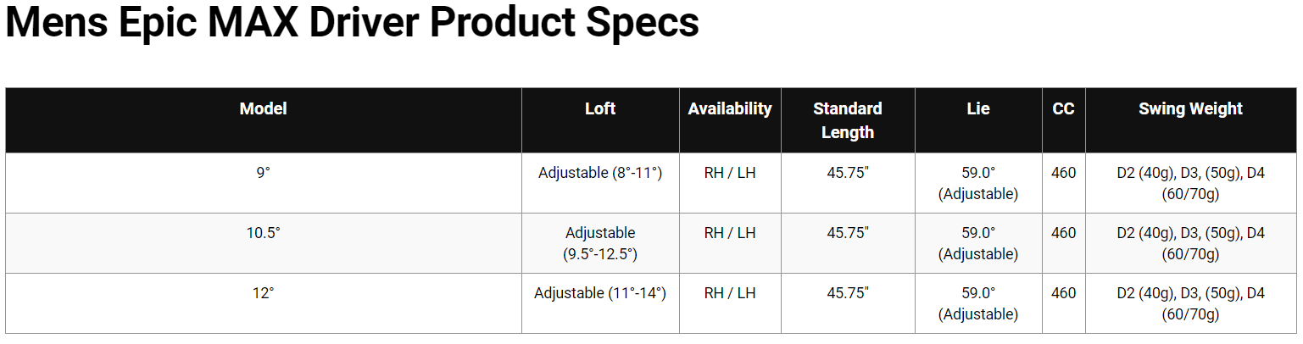Click the Availability column header

click(730, 109)
